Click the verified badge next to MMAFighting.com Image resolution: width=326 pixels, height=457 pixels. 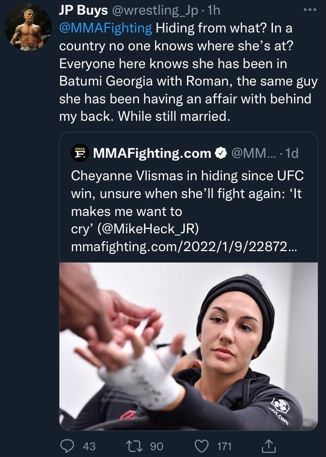(221, 154)
